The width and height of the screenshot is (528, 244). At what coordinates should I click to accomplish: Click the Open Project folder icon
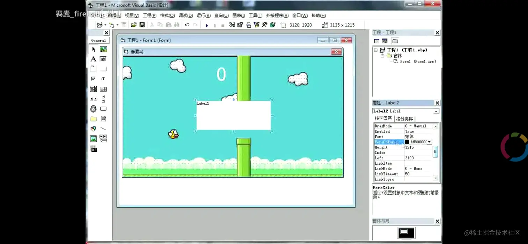[134, 25]
